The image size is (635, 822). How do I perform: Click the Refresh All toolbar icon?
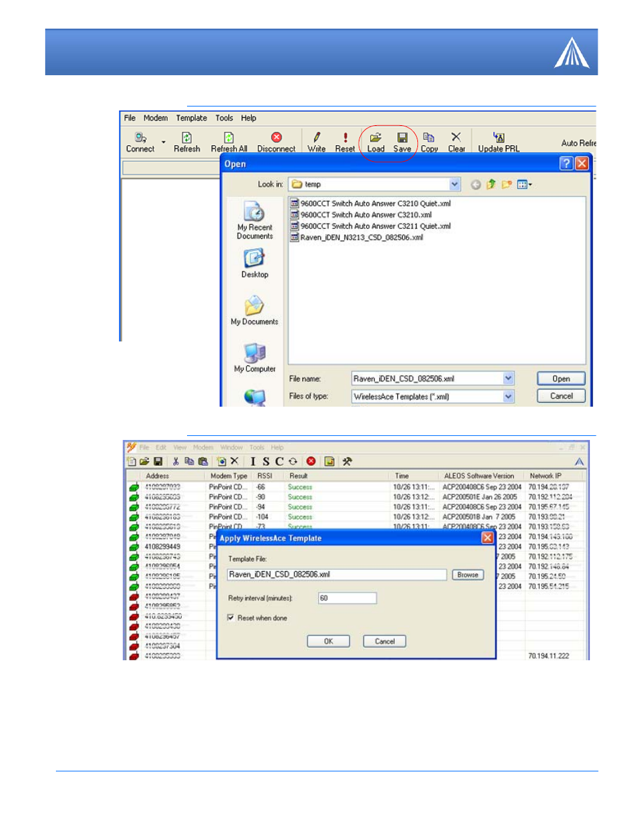(229, 137)
